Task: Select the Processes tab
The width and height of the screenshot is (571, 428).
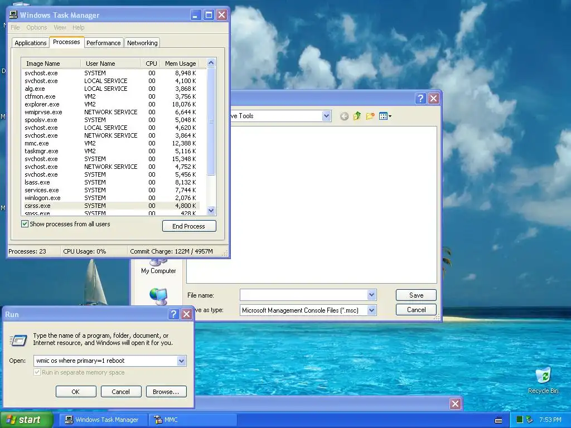Action: click(66, 42)
